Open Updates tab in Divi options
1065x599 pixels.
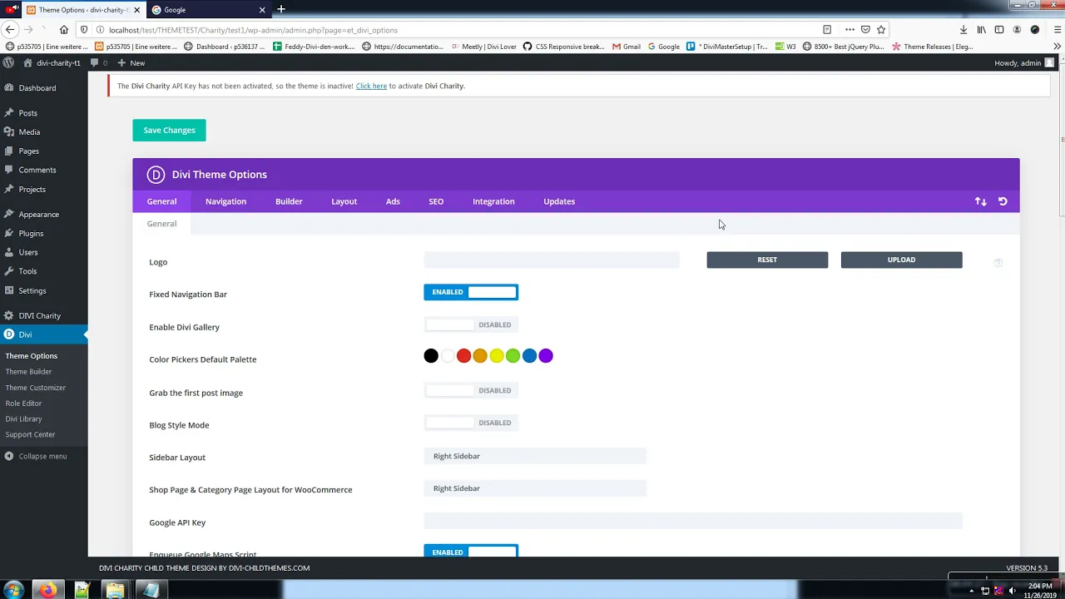559,201
